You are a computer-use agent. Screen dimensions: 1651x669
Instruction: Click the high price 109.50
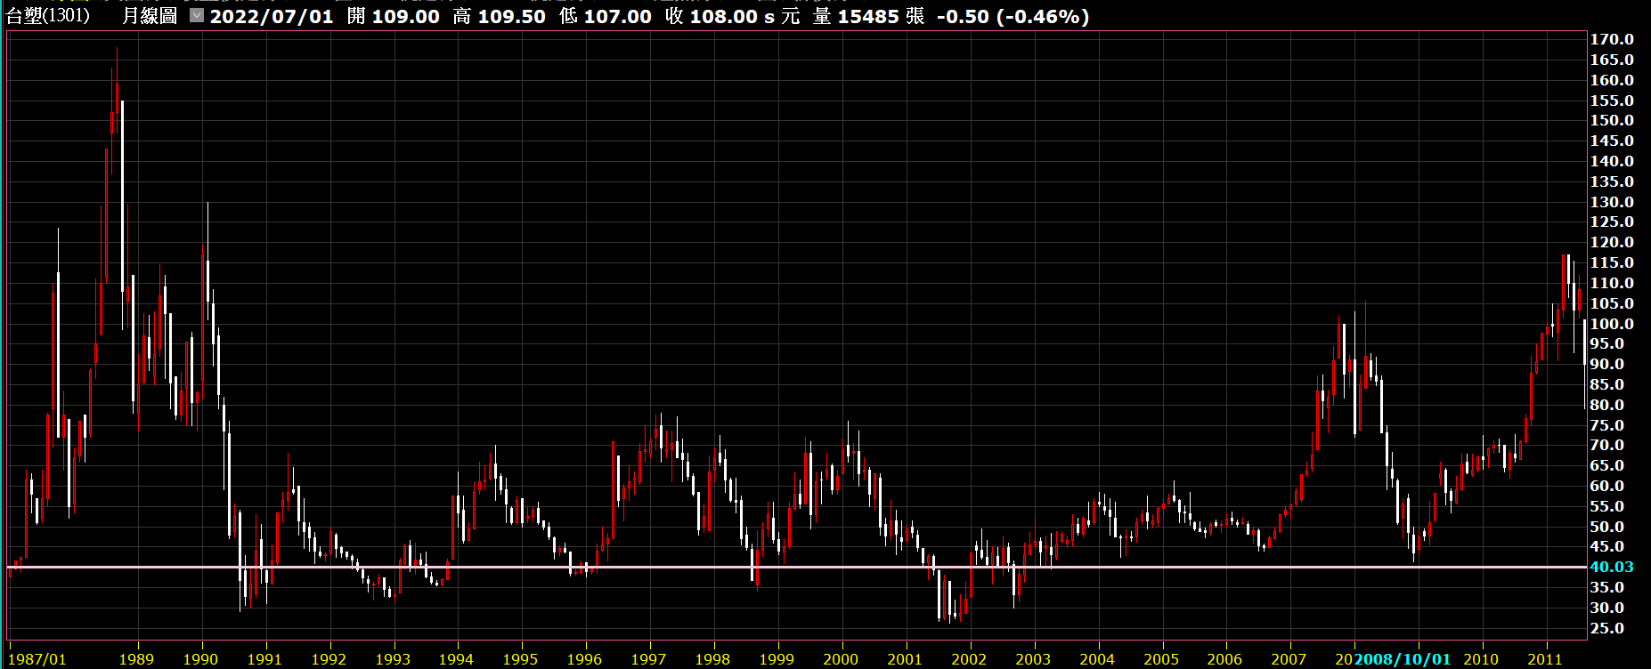point(511,16)
